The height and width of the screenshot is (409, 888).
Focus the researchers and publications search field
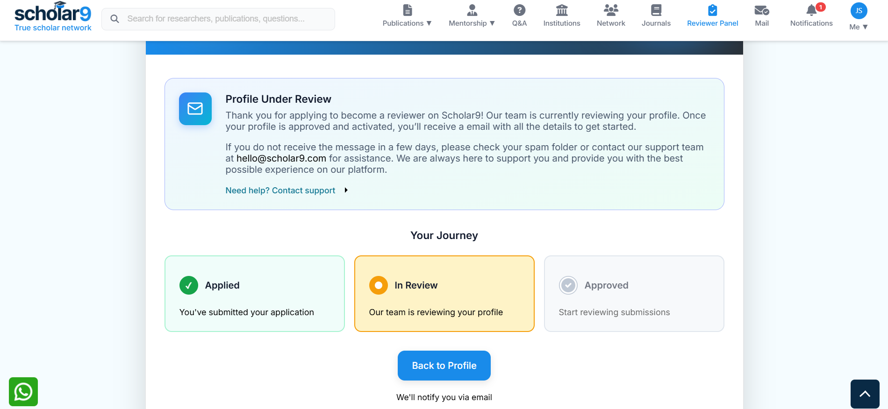coord(218,19)
